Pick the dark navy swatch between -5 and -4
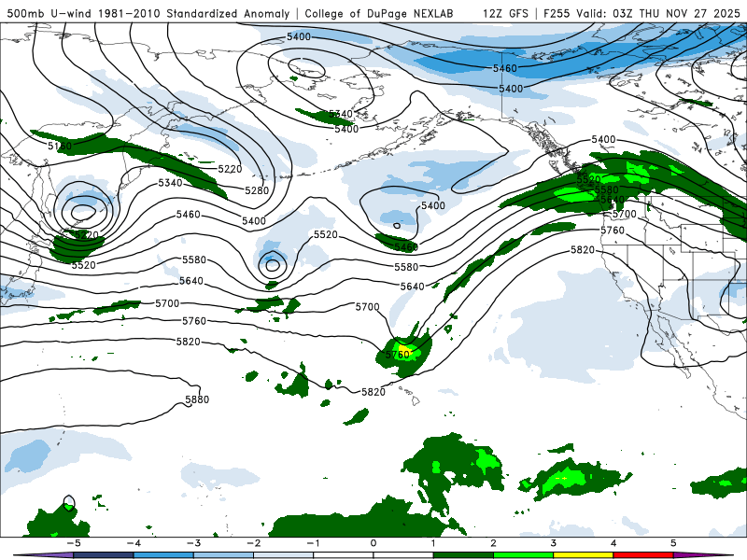The image size is (747, 560). (104, 555)
